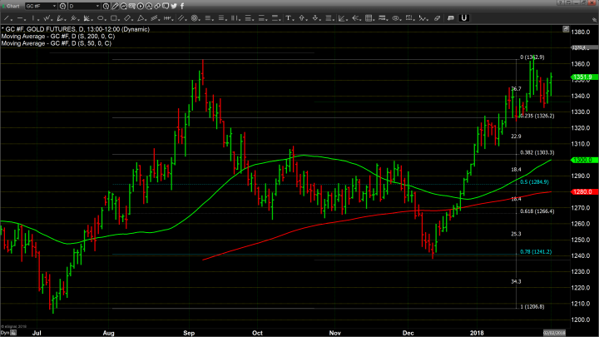Click the 0.618 (1266.4) Fibonacci label

[537, 211]
